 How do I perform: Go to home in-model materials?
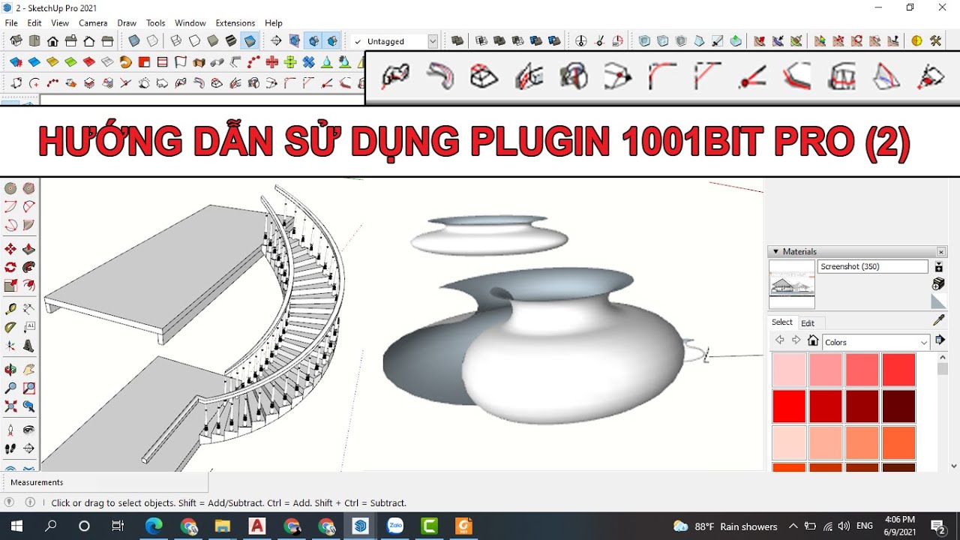[x=813, y=341]
